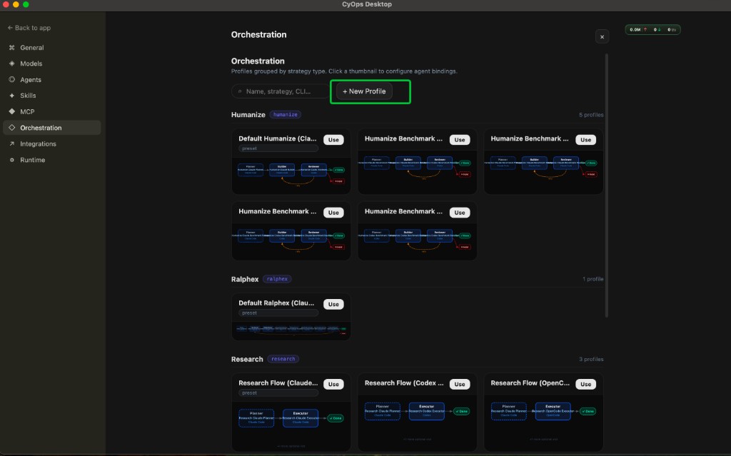
Task: Click the ralphex strategy tag
Action: 277,279
